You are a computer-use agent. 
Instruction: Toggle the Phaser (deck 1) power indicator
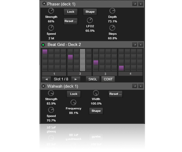point(44,4)
